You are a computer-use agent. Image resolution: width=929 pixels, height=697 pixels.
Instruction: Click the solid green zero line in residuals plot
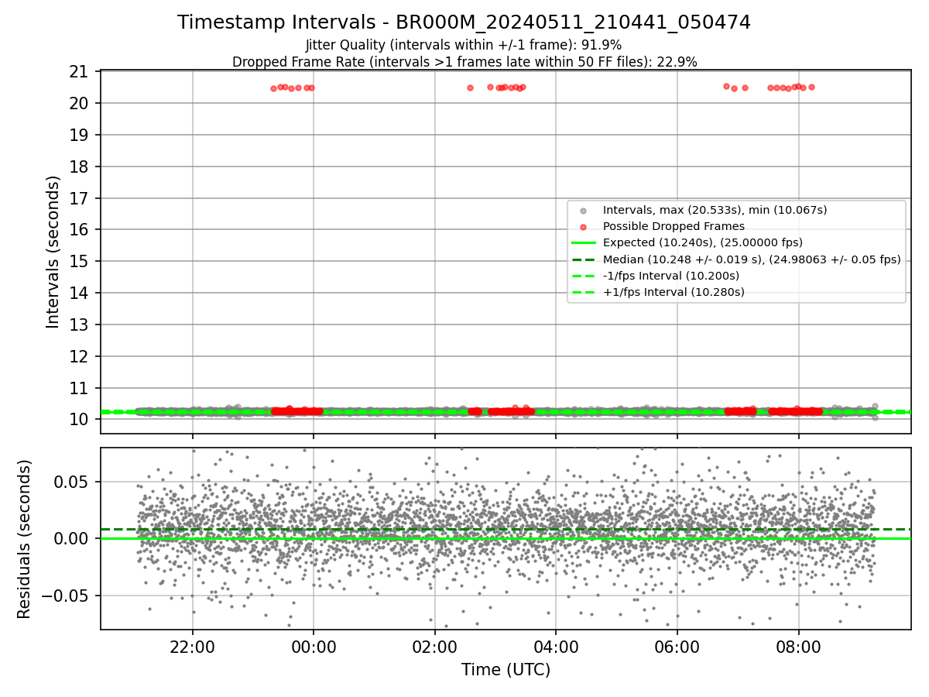point(506,538)
